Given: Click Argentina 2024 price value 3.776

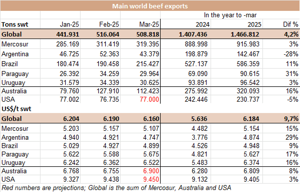Looking at the screenshot, I should [x=200, y=137].
